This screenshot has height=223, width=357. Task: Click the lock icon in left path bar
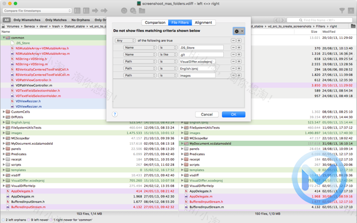point(3,26)
